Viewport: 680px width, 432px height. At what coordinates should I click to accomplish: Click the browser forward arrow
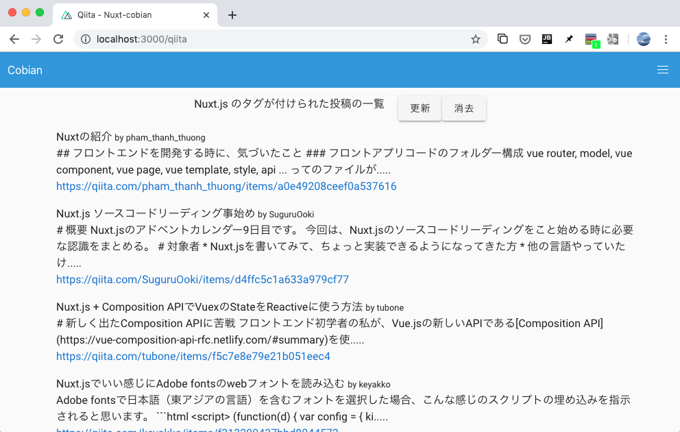[x=36, y=40]
